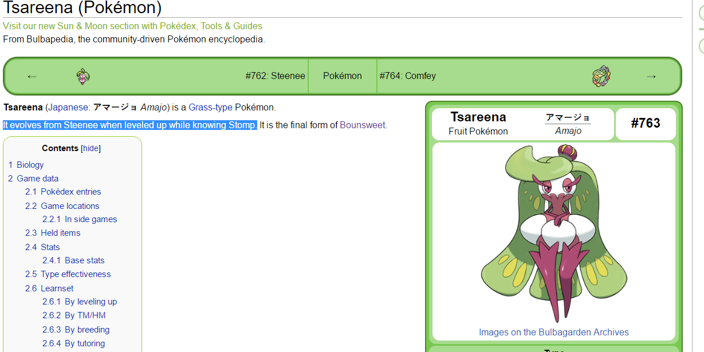Jump to Type effectiveness section
The width and height of the screenshot is (704, 352).
76,274
